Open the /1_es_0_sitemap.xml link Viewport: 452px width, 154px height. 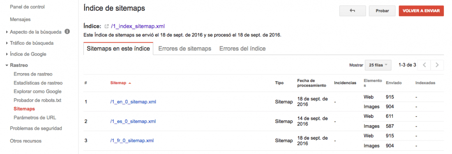133,121
